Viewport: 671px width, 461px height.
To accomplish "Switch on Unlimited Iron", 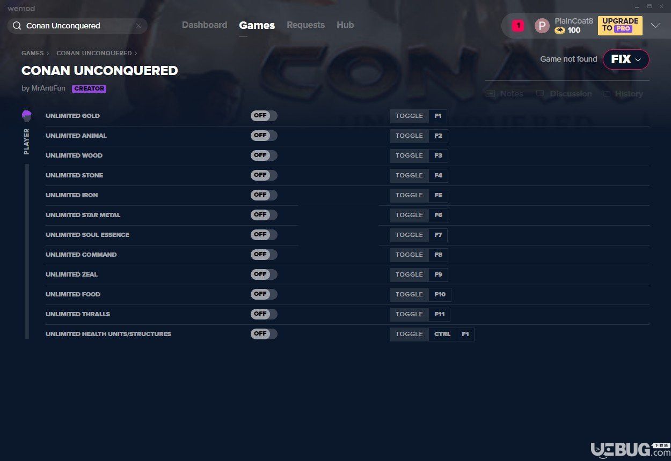I will [264, 195].
